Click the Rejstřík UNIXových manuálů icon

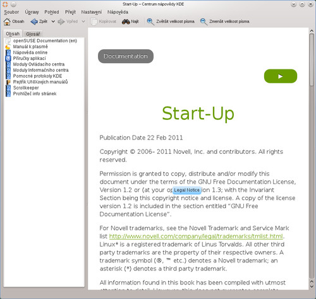click(8, 82)
